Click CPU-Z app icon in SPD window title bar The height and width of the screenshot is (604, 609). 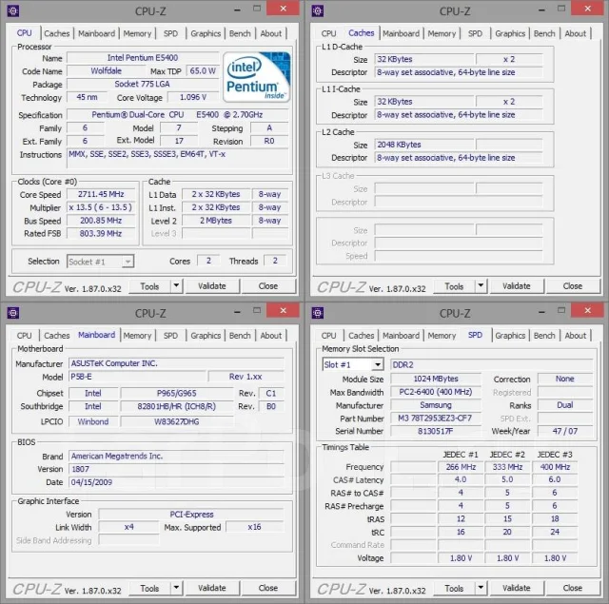click(x=317, y=313)
